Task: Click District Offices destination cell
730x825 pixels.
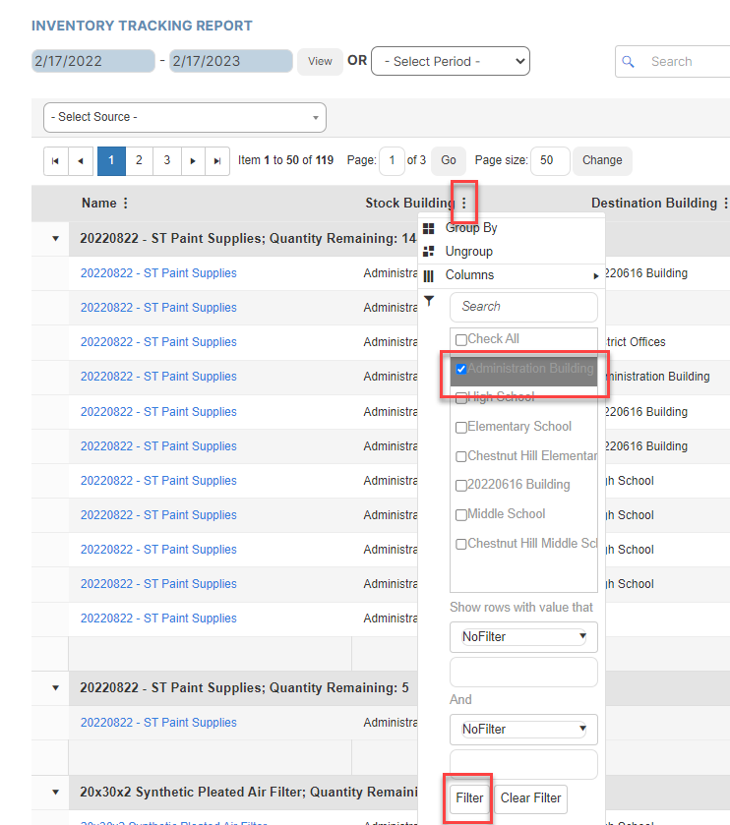Action: [x=636, y=342]
